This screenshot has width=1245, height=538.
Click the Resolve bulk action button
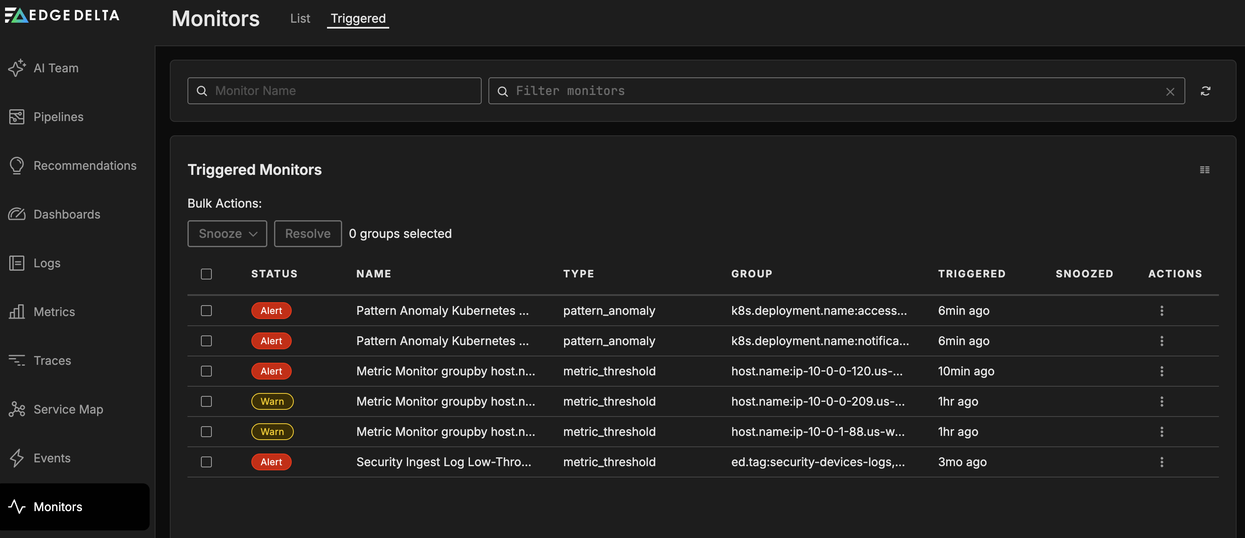point(307,233)
